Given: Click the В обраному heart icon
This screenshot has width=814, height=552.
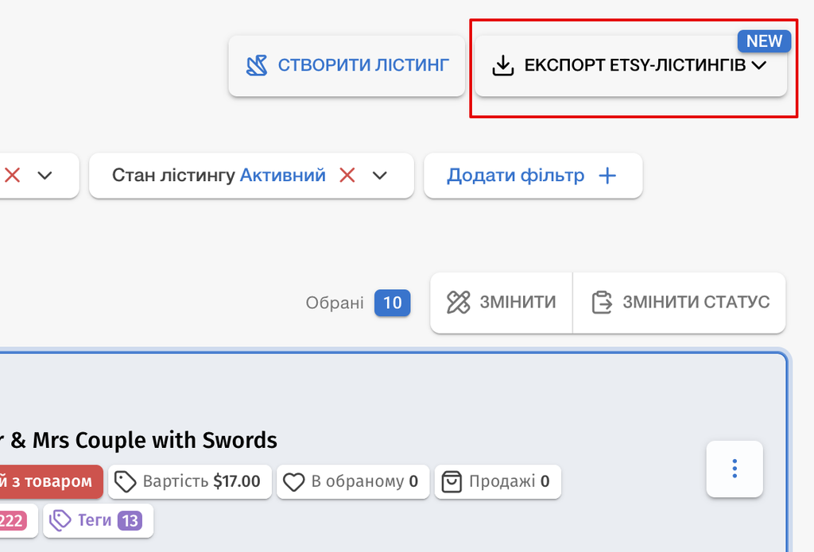Looking at the screenshot, I should click(x=294, y=481).
